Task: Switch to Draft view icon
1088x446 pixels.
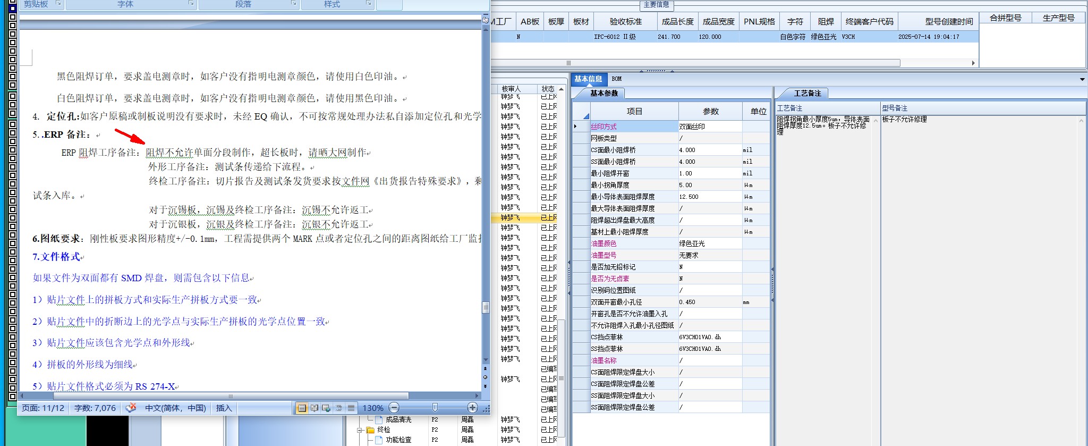Action: click(351, 408)
